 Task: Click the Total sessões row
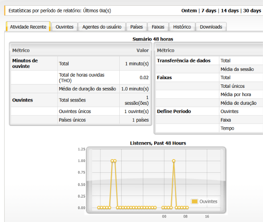80,100
